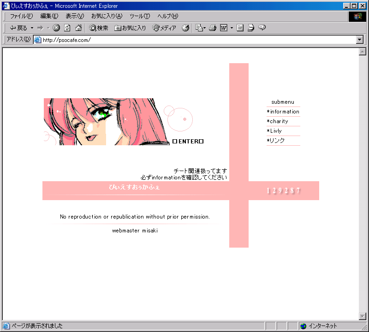Open the Search (検索) pane

coord(99,28)
